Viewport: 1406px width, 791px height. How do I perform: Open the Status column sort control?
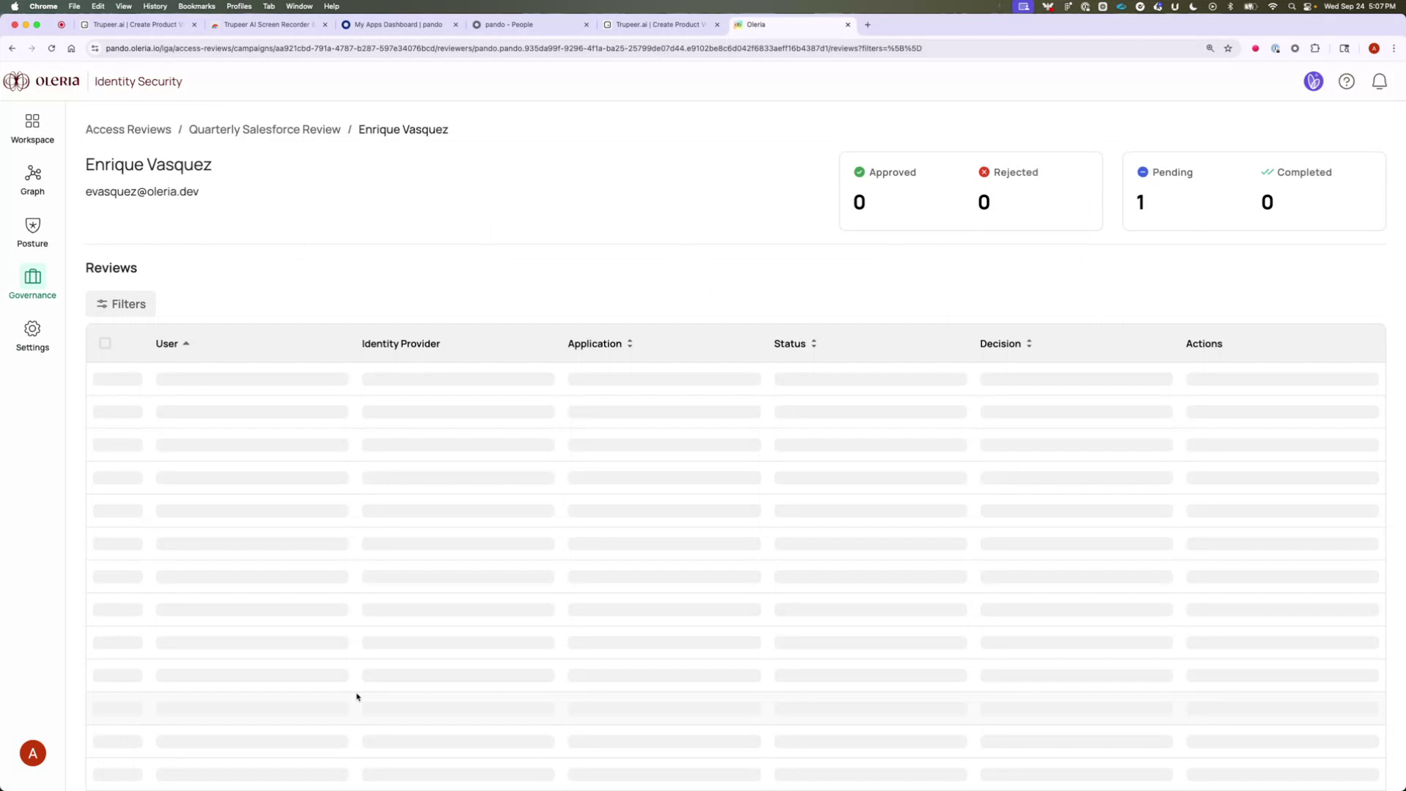point(814,343)
